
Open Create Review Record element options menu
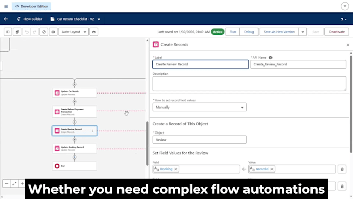[x=93, y=131]
